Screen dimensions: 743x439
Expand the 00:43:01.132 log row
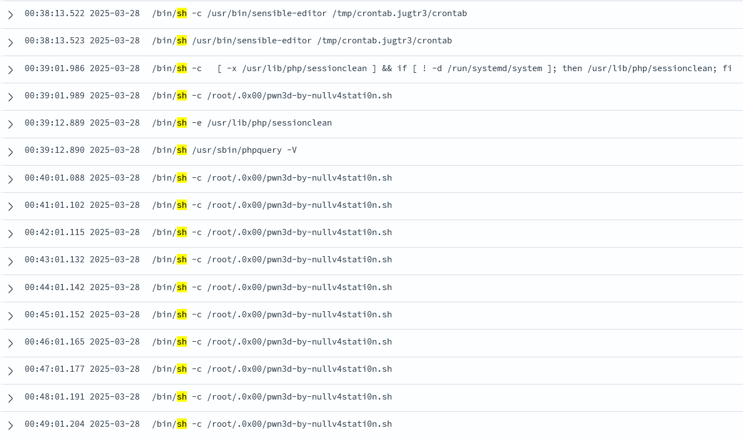[x=10, y=261]
